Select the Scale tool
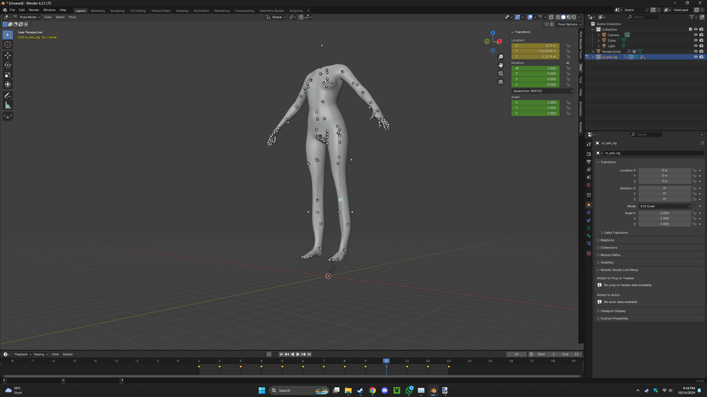 point(8,75)
